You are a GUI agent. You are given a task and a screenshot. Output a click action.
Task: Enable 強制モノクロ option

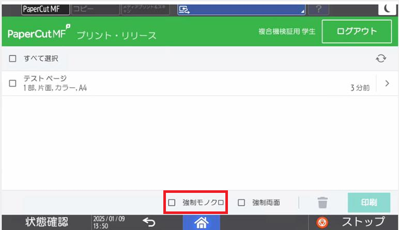[x=172, y=203]
